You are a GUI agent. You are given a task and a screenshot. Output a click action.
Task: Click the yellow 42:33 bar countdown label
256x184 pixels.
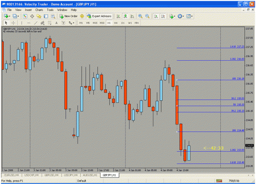click(x=213, y=148)
